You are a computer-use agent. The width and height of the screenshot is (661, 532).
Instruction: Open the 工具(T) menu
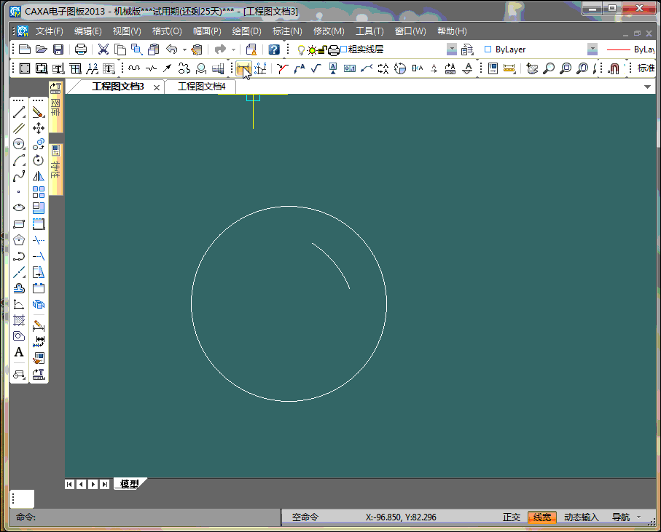(x=369, y=31)
